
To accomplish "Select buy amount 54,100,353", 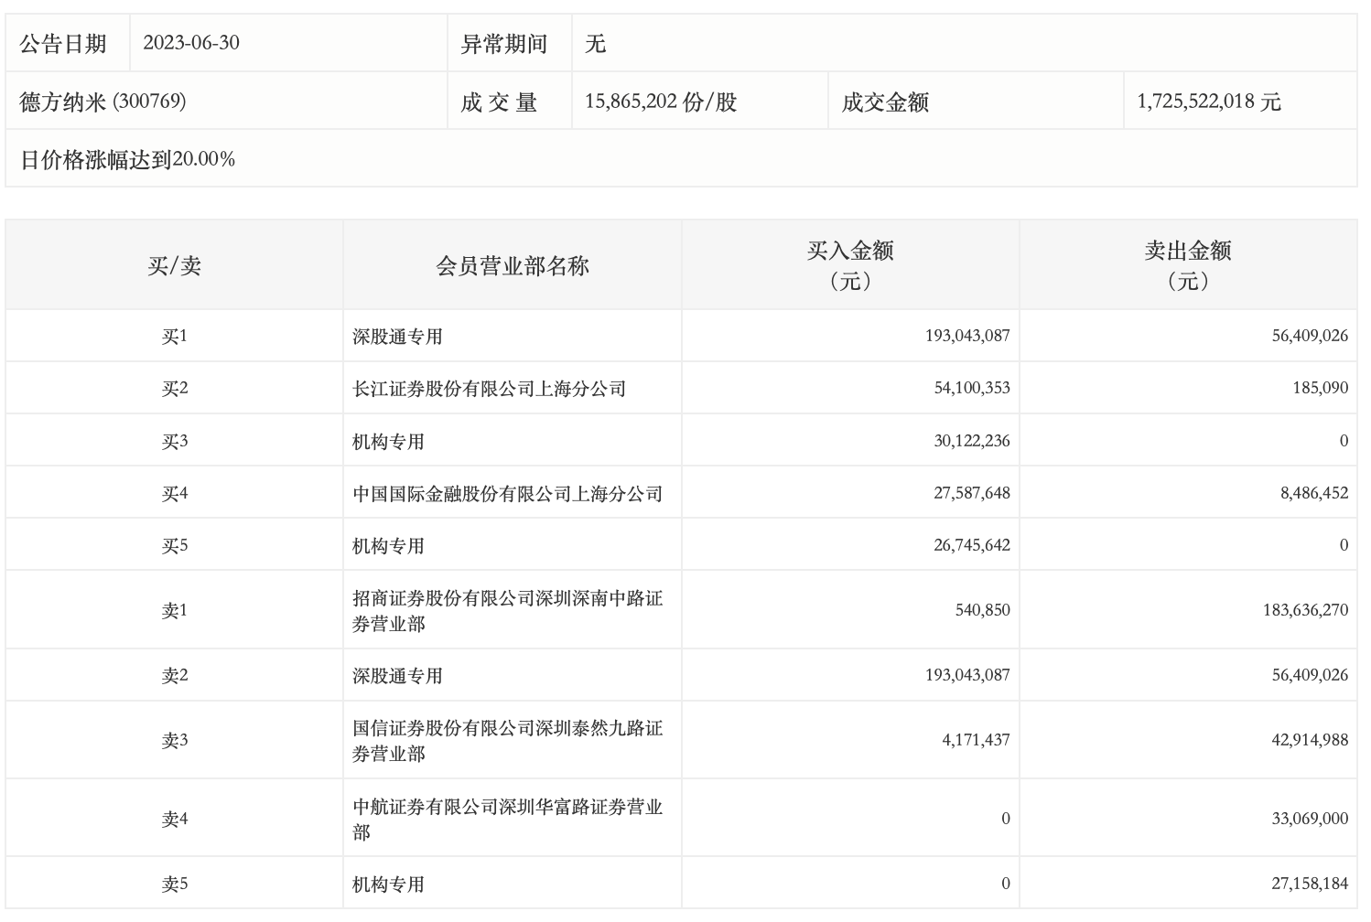I will 972,388.
